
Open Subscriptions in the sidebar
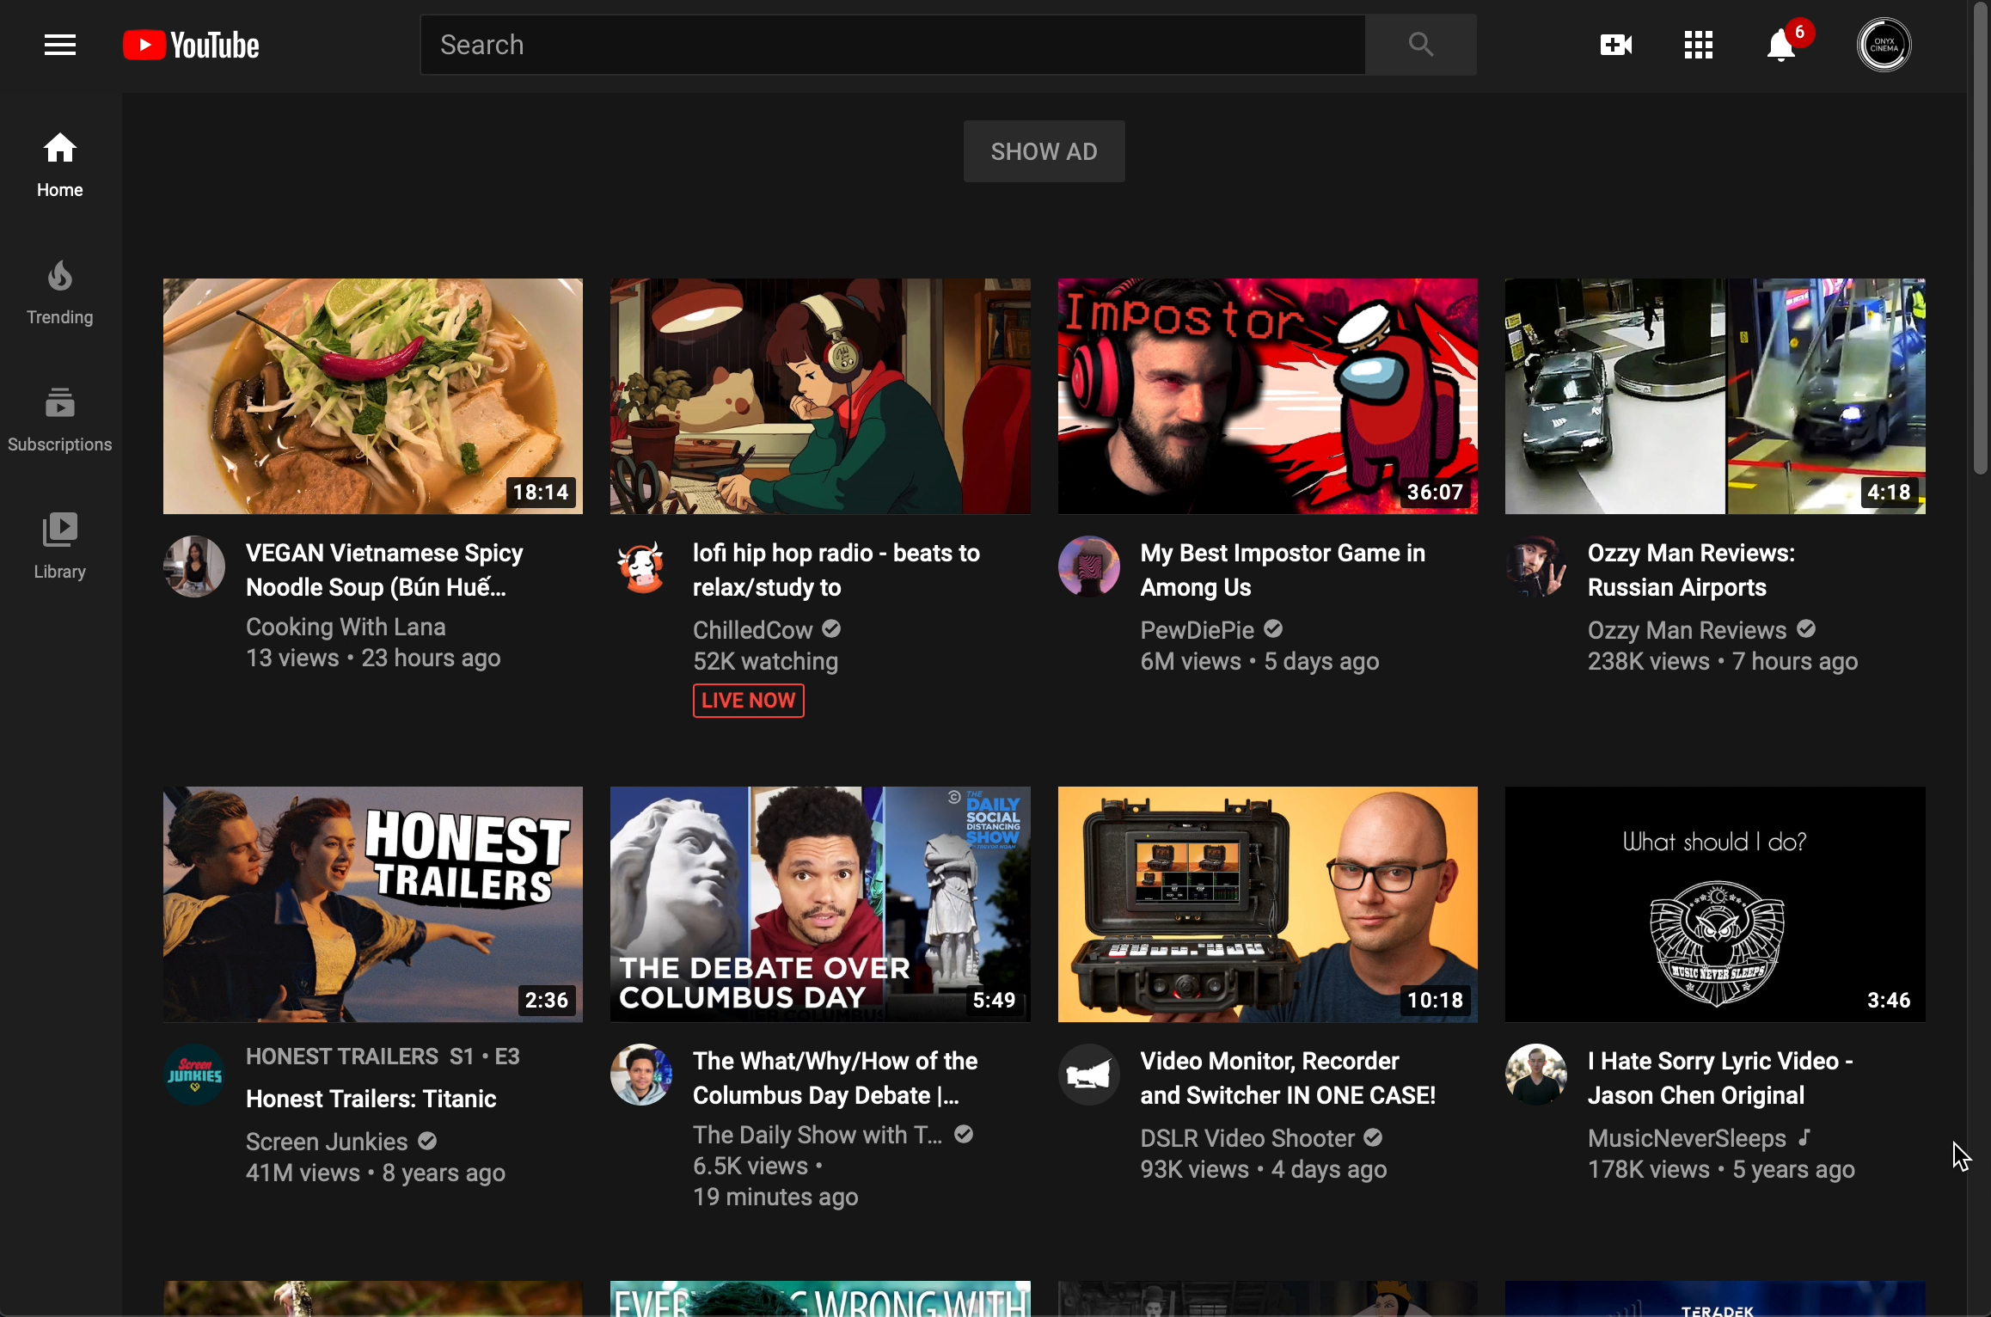coord(59,420)
